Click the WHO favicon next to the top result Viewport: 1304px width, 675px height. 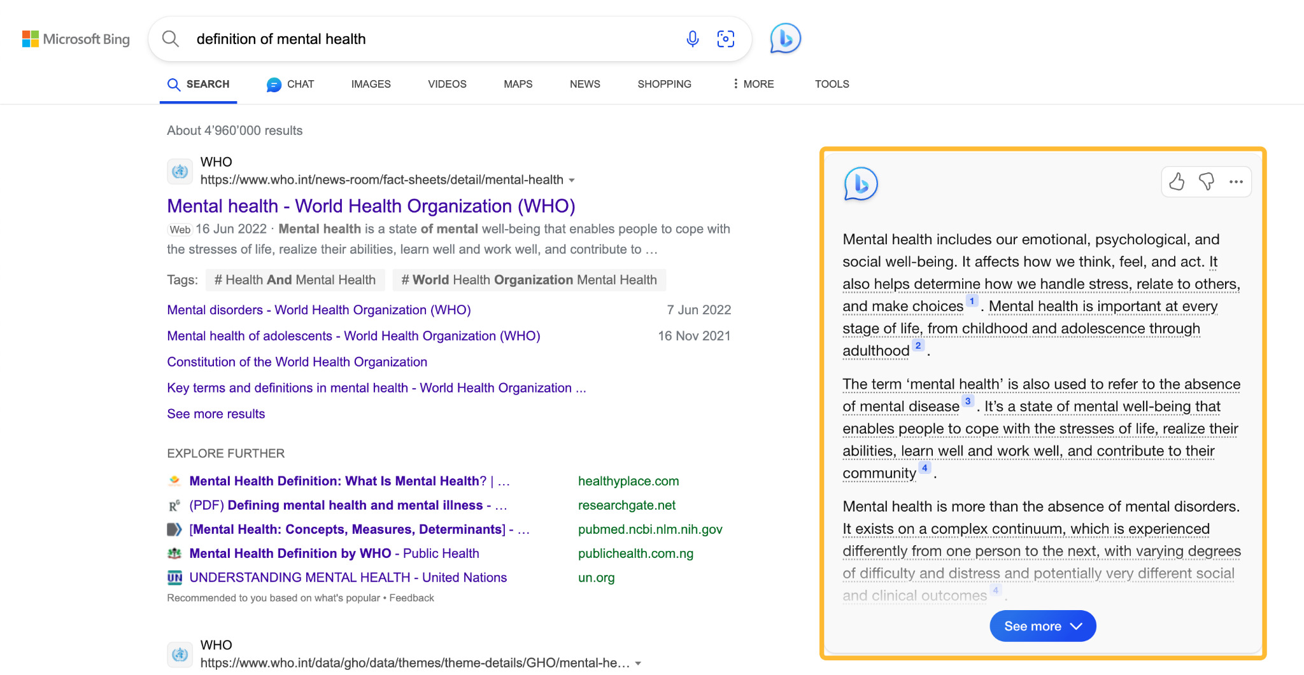click(x=180, y=170)
